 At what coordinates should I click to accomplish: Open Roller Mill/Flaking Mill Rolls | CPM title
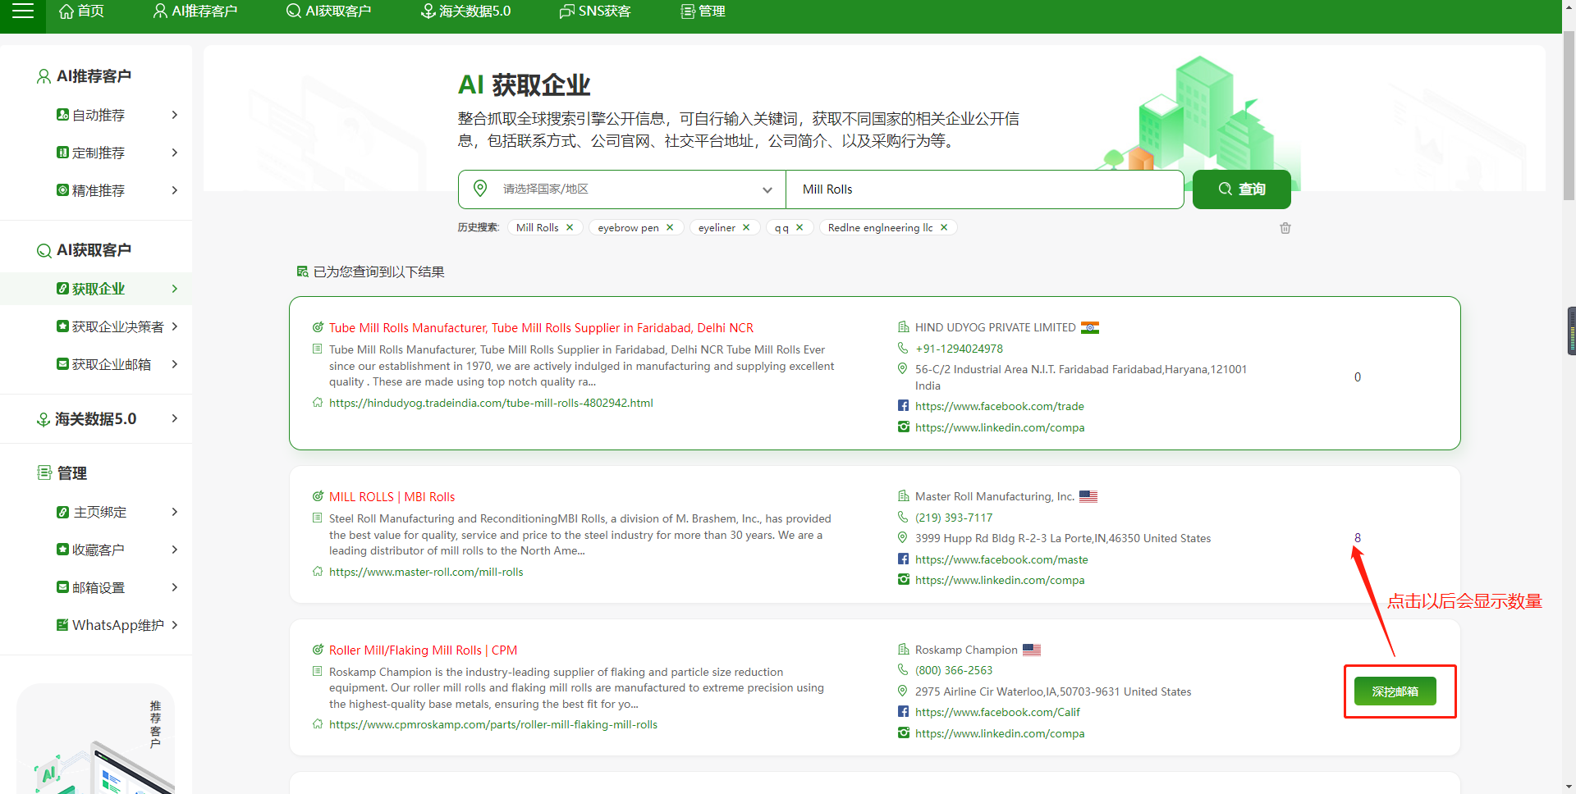point(423,650)
